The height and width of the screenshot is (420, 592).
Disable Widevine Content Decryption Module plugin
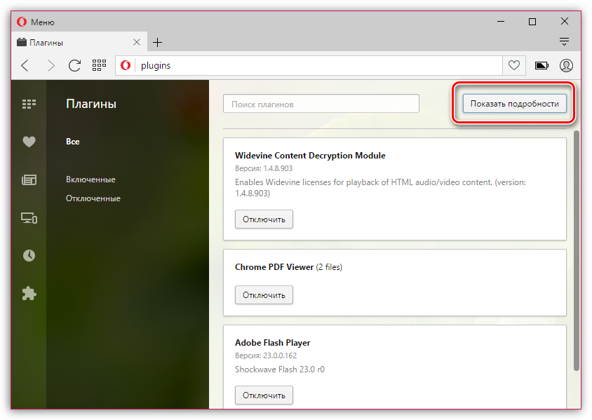(264, 219)
